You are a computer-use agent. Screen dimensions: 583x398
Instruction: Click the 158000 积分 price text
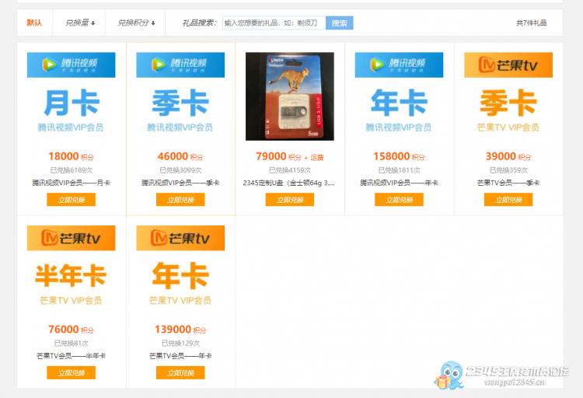click(399, 156)
